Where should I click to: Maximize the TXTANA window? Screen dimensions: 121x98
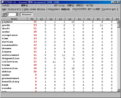point(115,2)
